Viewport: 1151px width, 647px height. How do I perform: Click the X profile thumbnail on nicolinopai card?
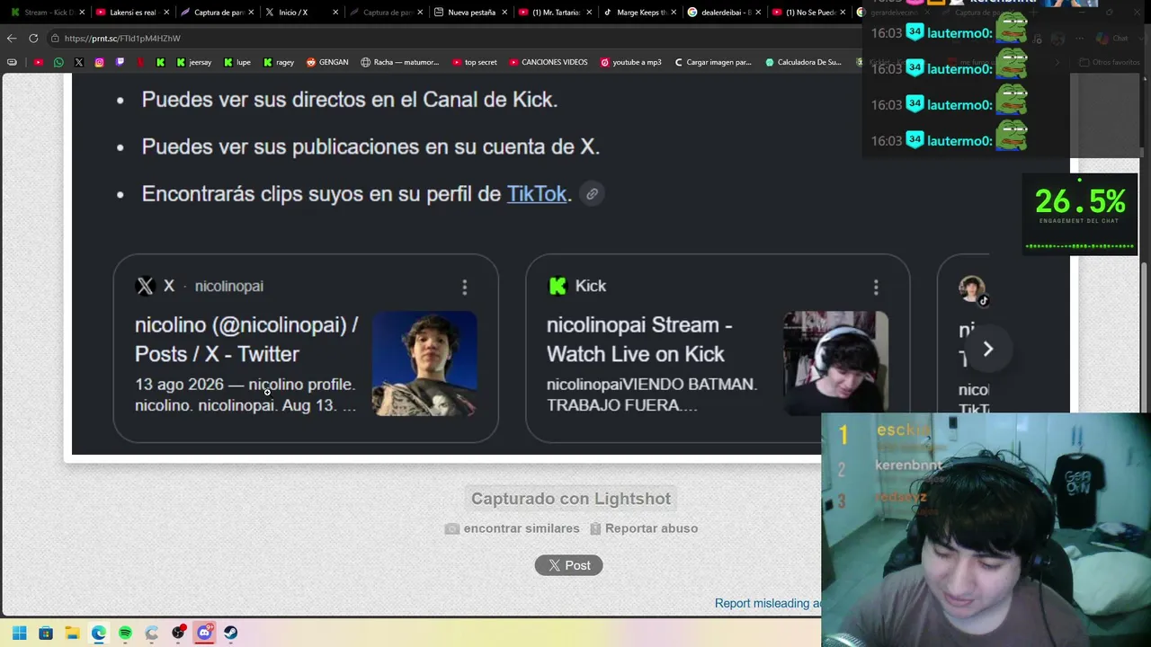click(424, 363)
